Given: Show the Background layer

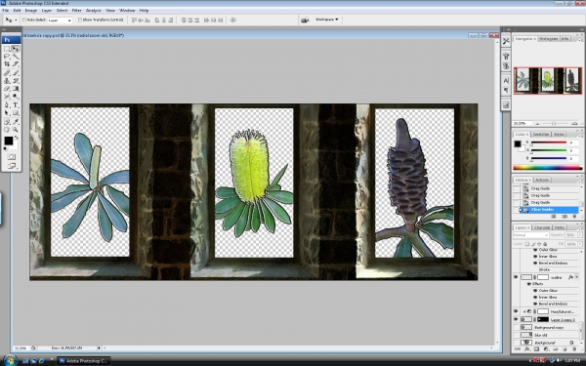Looking at the screenshot, I should pos(516,343).
